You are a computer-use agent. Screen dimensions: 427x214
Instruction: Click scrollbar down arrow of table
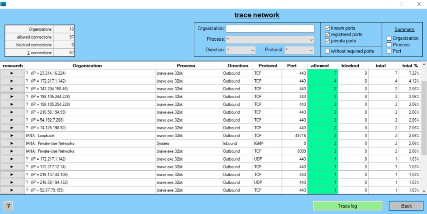(424, 192)
